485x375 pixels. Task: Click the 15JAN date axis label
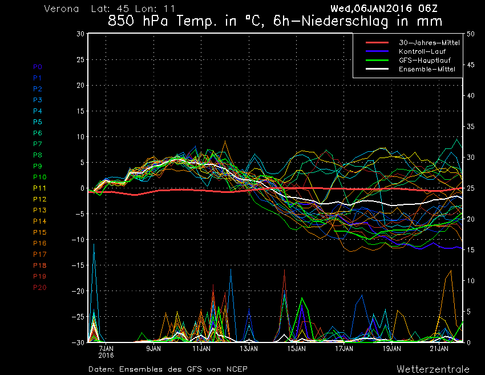tap(296, 347)
